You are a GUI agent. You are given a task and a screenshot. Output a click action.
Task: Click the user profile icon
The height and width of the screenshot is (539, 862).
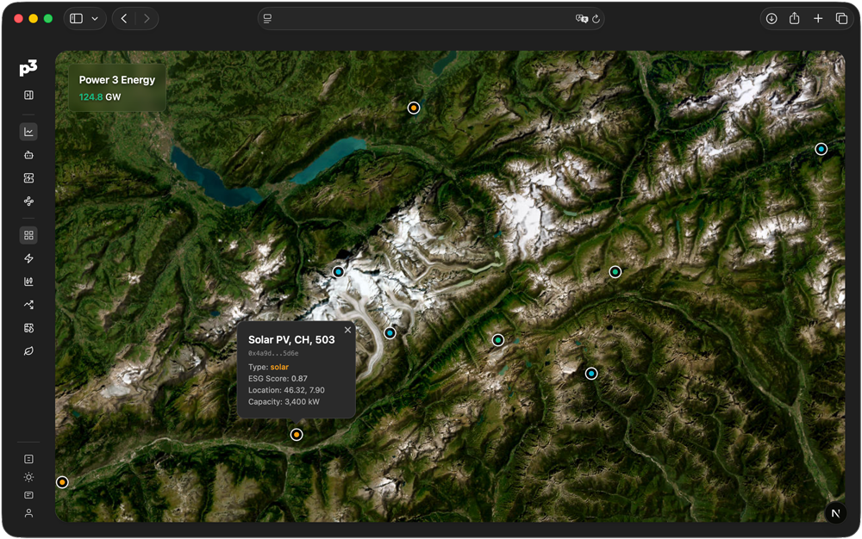28,513
